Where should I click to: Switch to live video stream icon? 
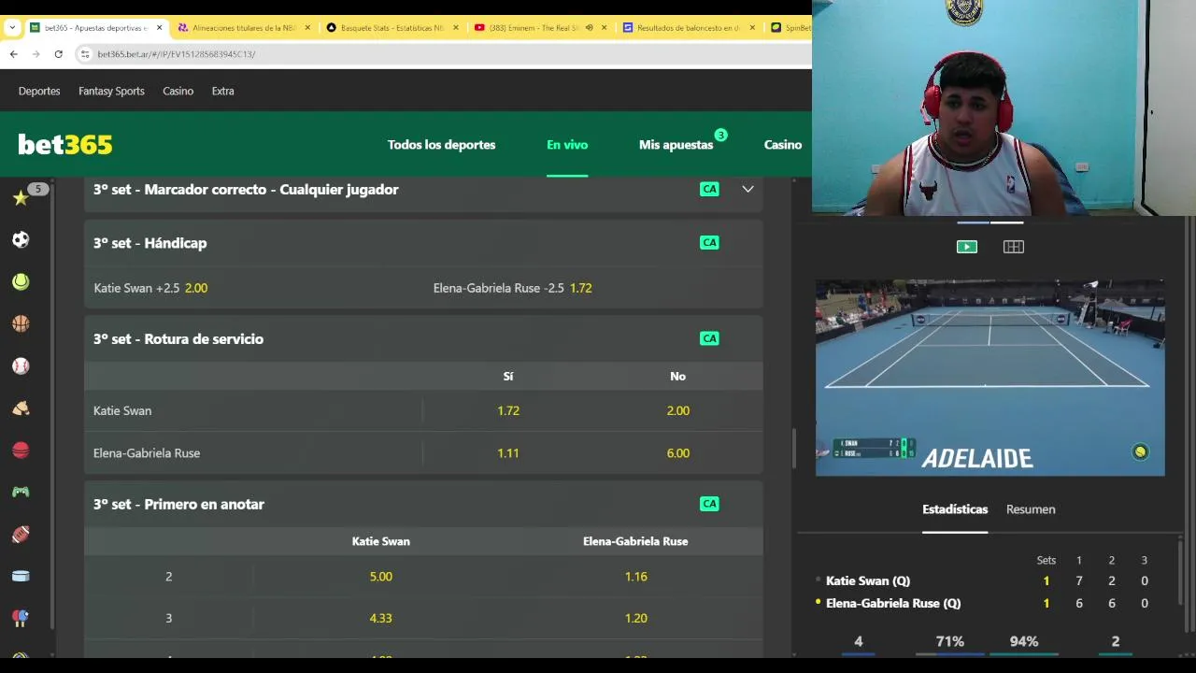[967, 247]
